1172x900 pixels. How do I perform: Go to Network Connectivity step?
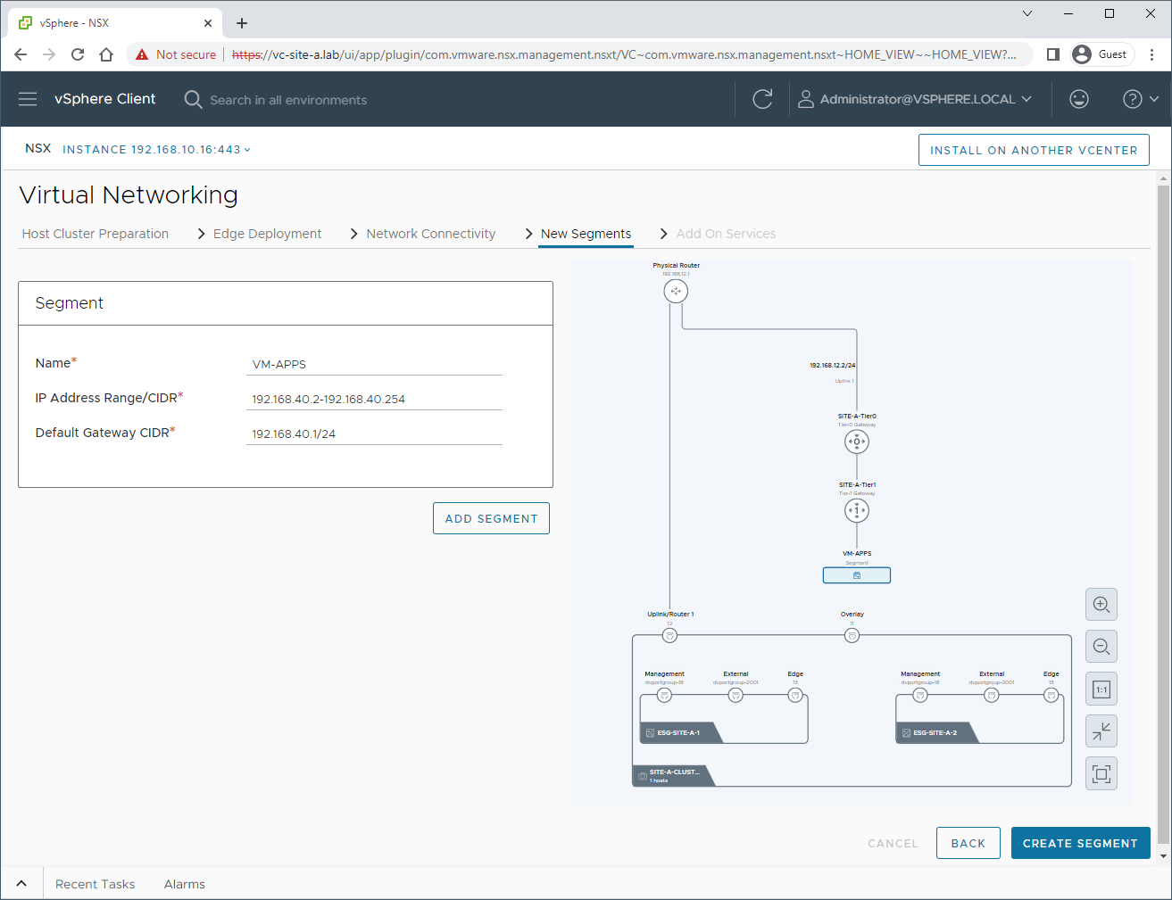(430, 234)
